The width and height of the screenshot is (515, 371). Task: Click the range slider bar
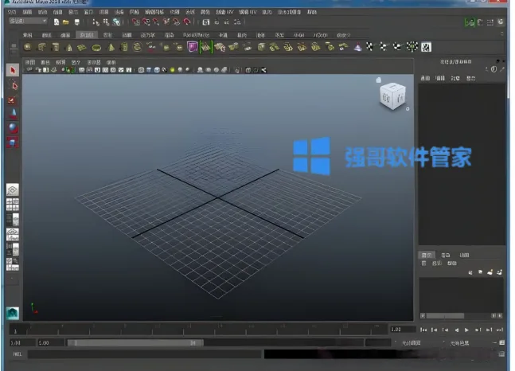click(135, 343)
